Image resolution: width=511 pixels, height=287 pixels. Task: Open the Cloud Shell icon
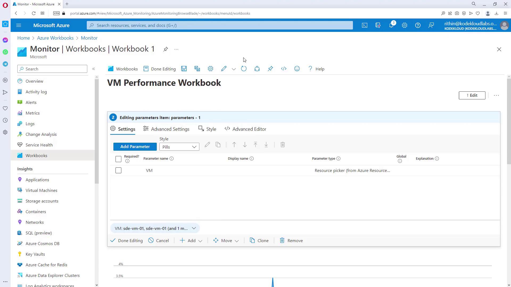(x=365, y=25)
